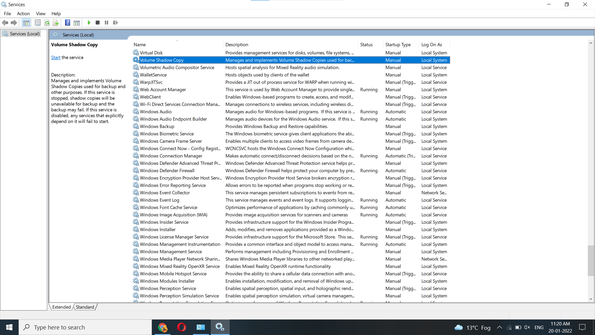595x335 pixels.
Task: Click the Resume Service icon in toolbar
Action: 115,23
